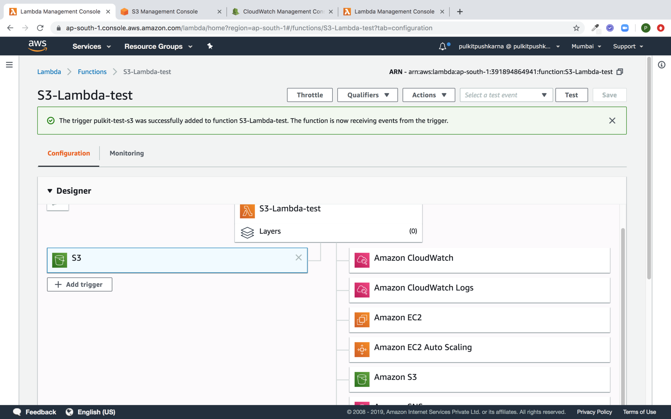
Task: Open the Select a test event dropdown
Action: pos(506,95)
